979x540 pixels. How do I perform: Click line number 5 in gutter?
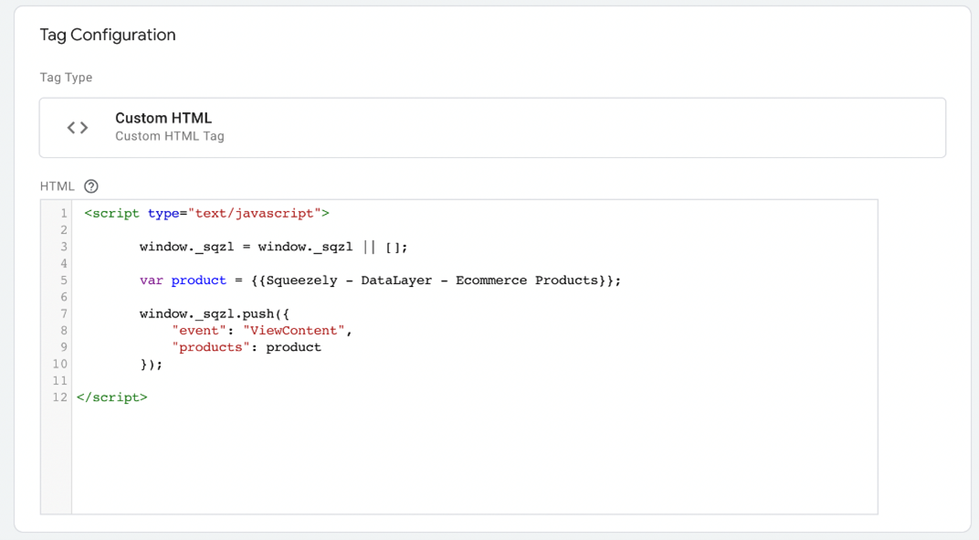64,281
